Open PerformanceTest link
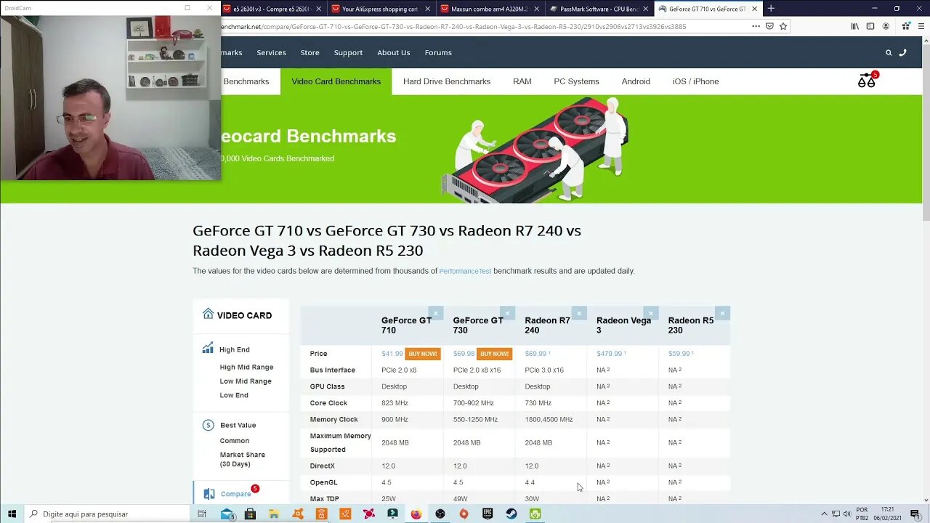The width and height of the screenshot is (930, 523). click(x=465, y=271)
